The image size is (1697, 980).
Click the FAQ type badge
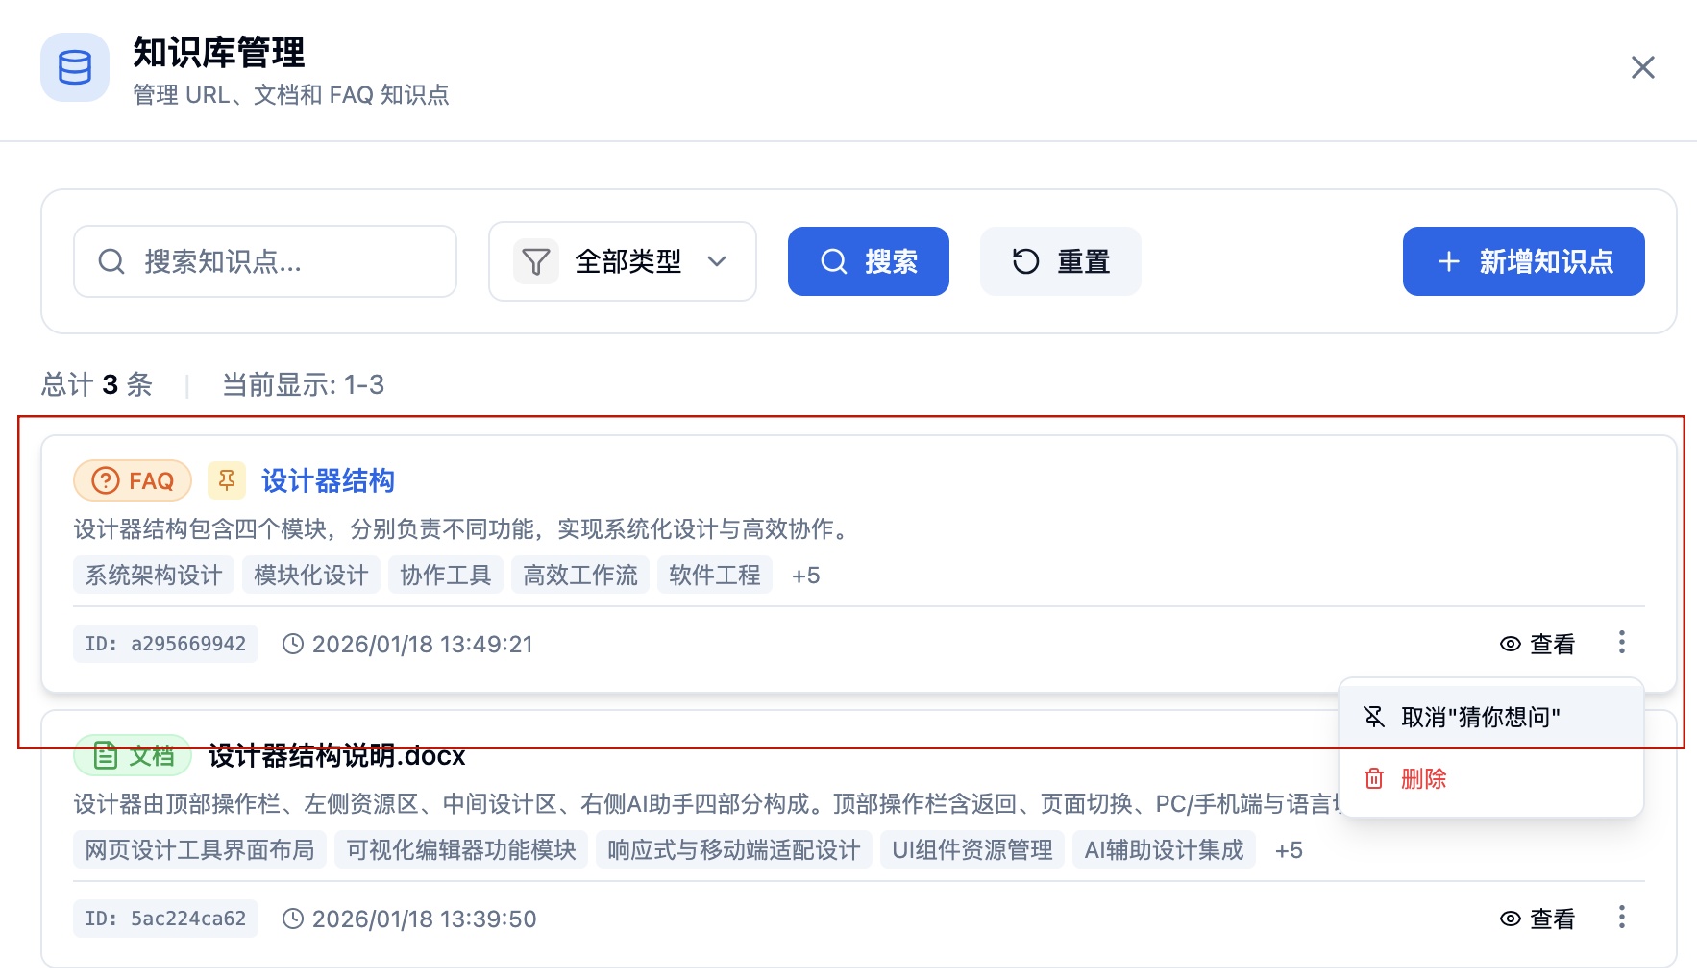click(x=133, y=480)
